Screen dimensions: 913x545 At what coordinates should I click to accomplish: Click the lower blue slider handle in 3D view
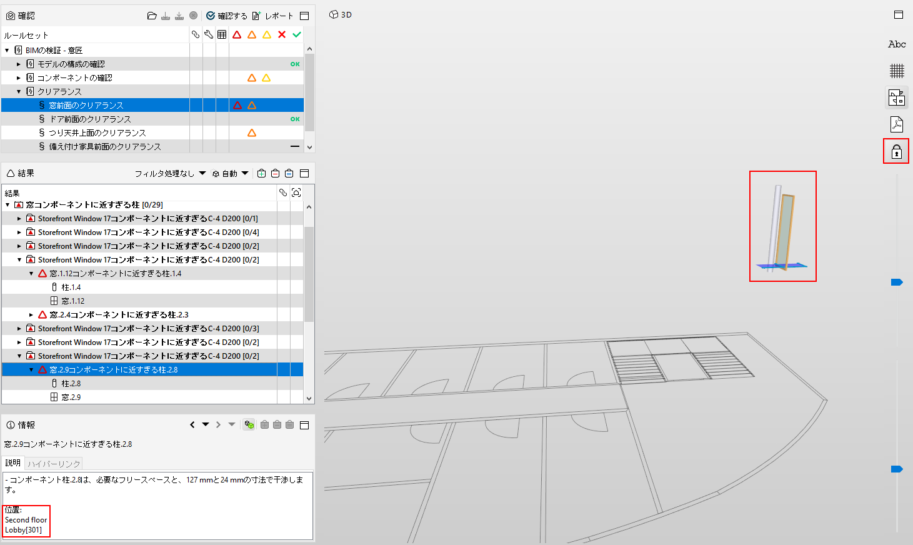(x=897, y=469)
